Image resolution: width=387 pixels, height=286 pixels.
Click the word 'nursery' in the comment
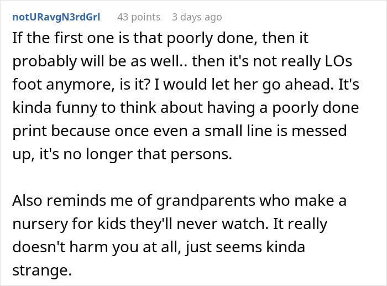click(x=40, y=224)
